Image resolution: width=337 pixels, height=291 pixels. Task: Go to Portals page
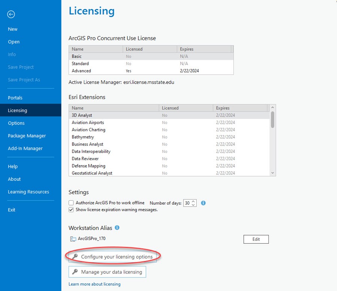[15, 98]
